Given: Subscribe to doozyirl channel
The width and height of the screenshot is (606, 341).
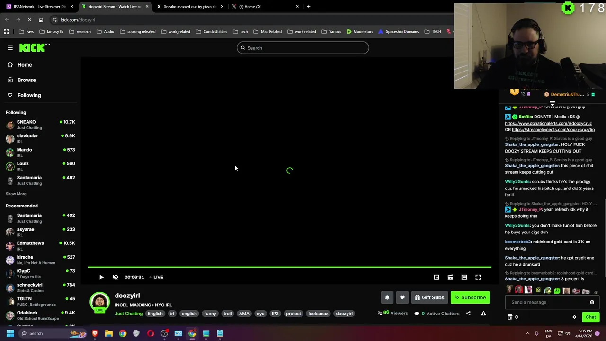Looking at the screenshot, I should [x=470, y=297].
